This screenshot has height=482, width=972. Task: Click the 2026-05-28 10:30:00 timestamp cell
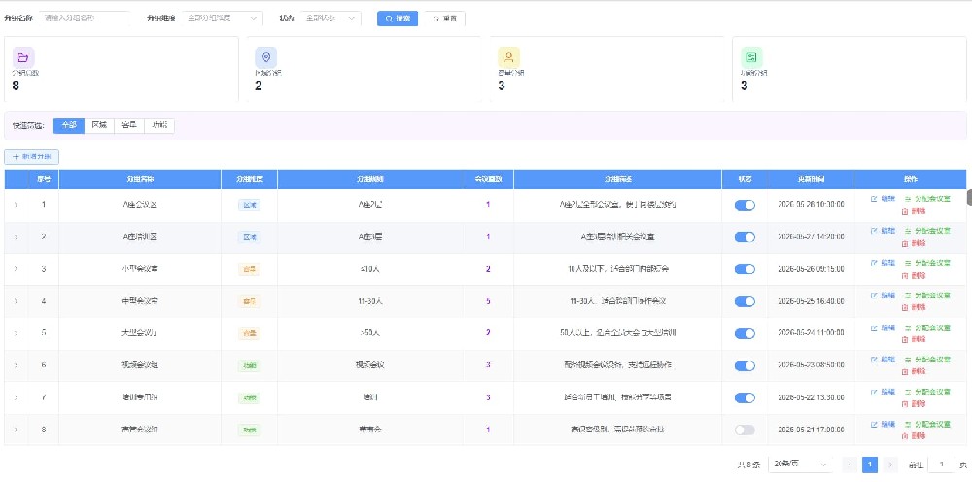click(x=811, y=204)
